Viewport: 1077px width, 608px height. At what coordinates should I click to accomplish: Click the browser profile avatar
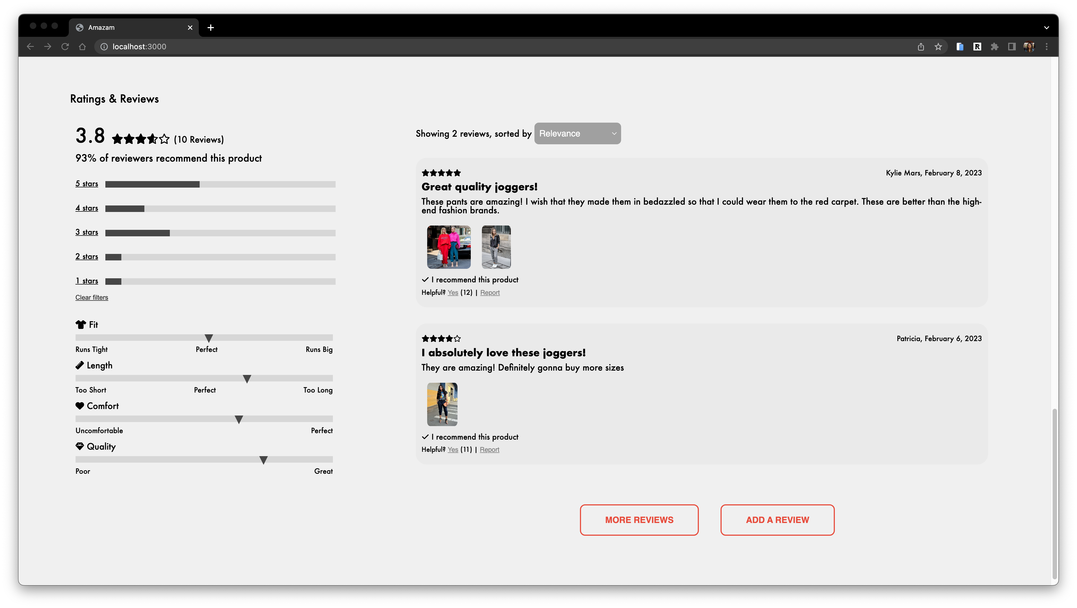click(1029, 46)
